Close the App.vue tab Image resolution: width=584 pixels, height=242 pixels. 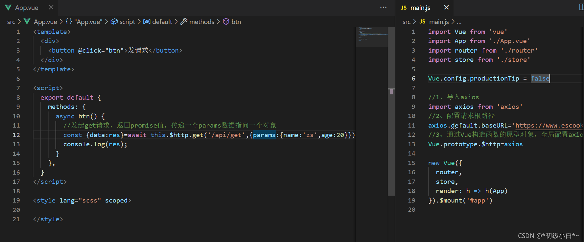coord(51,7)
